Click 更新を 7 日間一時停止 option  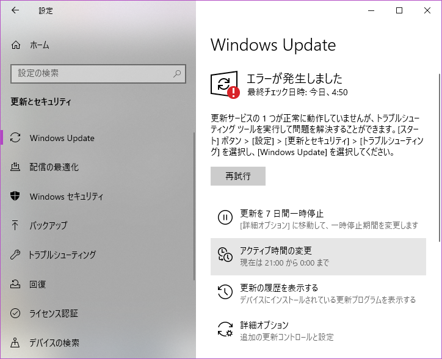tap(318, 219)
